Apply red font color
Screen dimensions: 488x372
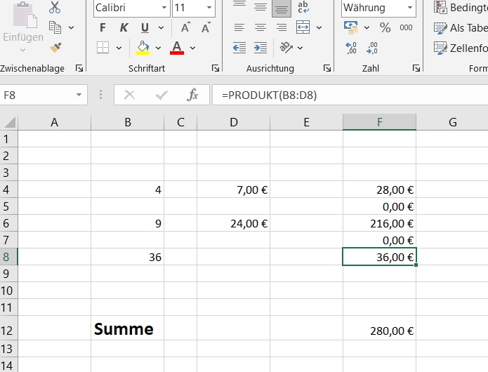click(x=177, y=48)
